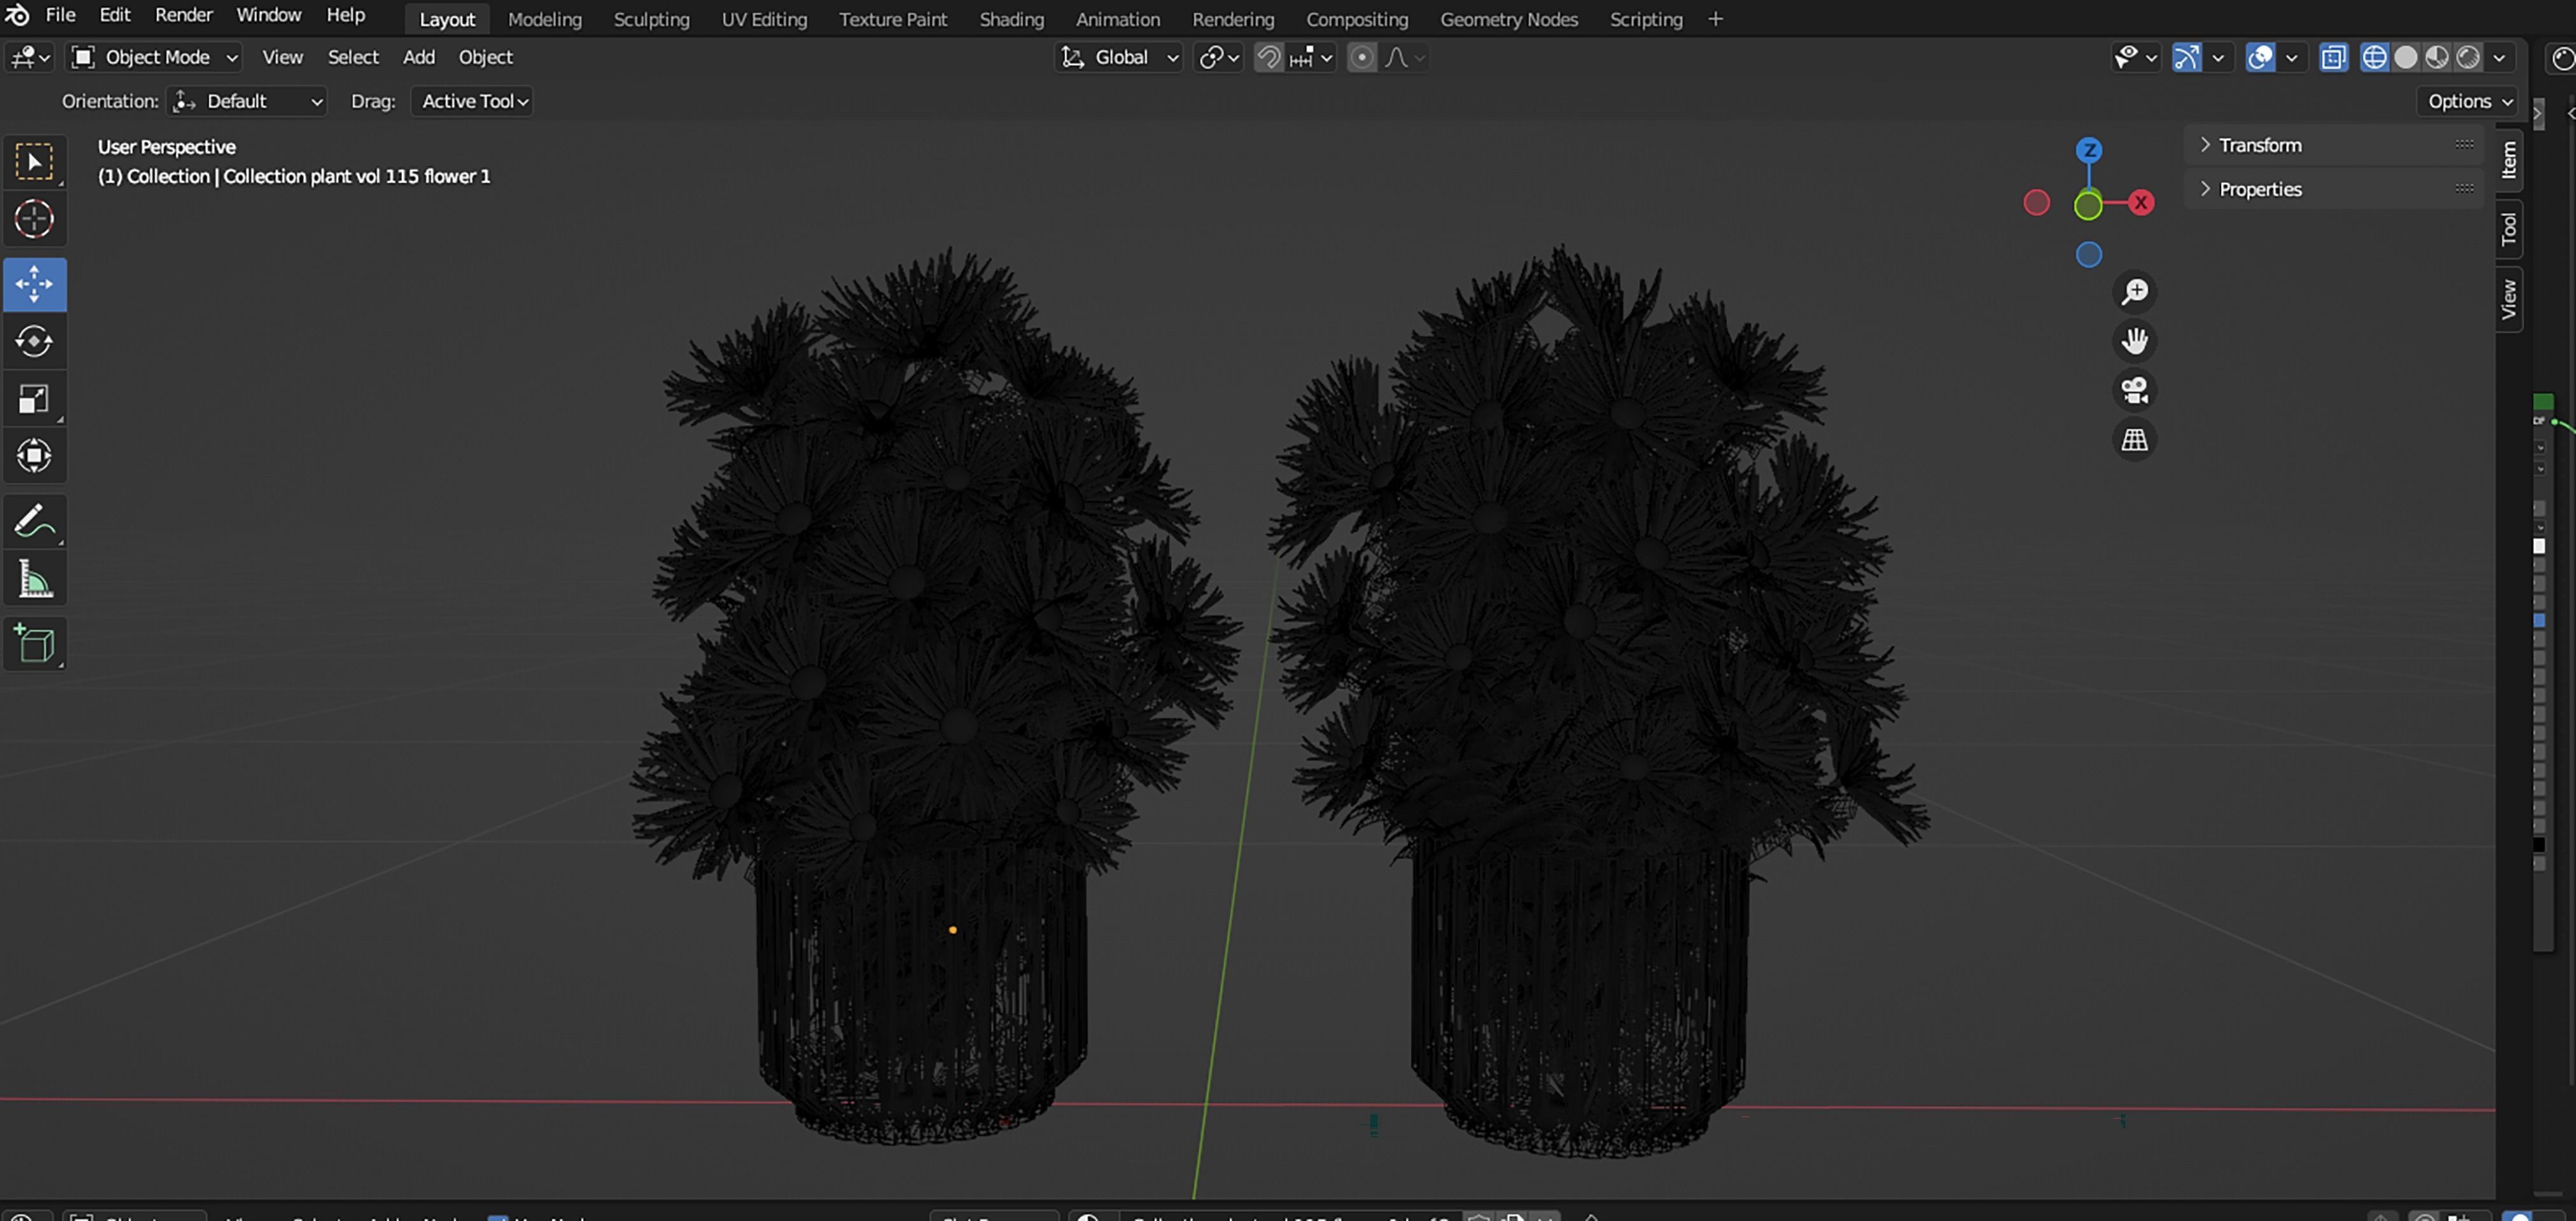Open the editor type selector icon
2576x1221 pixels.
29,57
